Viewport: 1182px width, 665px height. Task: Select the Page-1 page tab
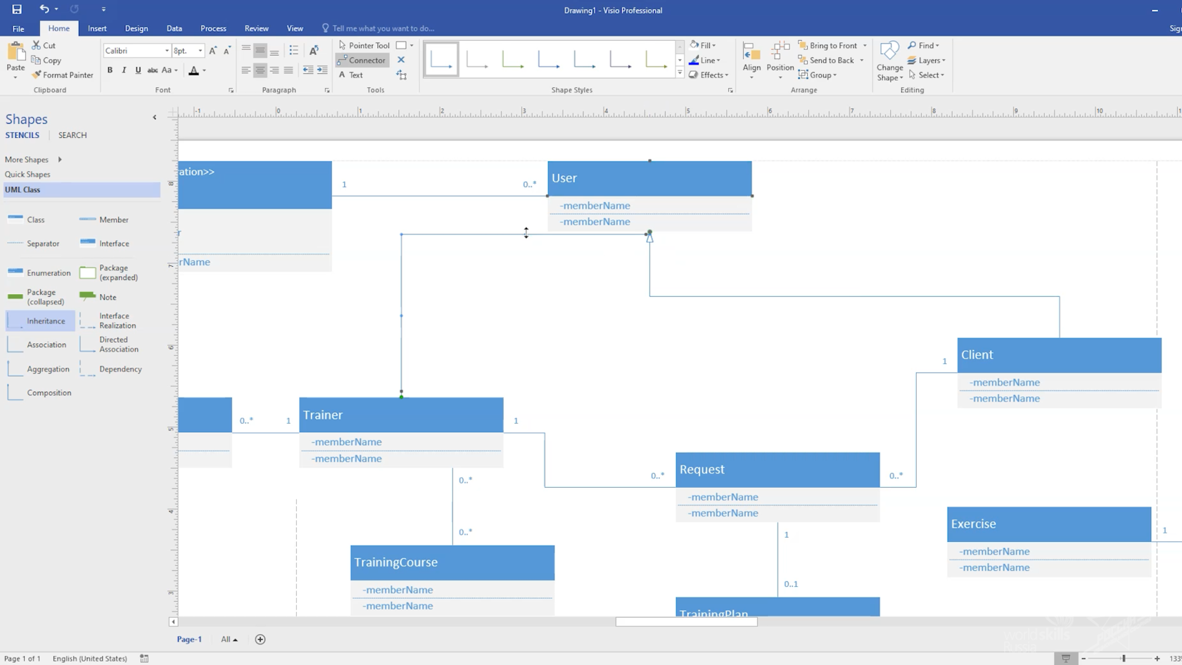[x=189, y=639]
